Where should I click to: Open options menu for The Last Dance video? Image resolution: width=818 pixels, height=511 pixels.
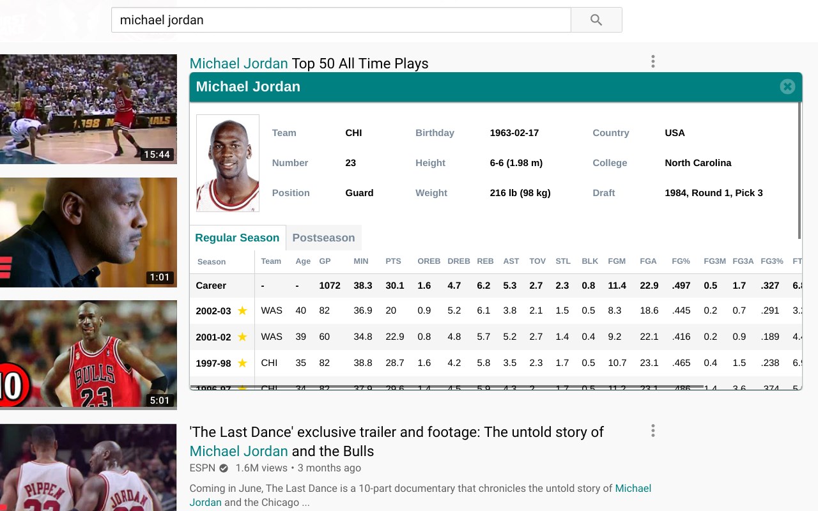[x=652, y=431]
